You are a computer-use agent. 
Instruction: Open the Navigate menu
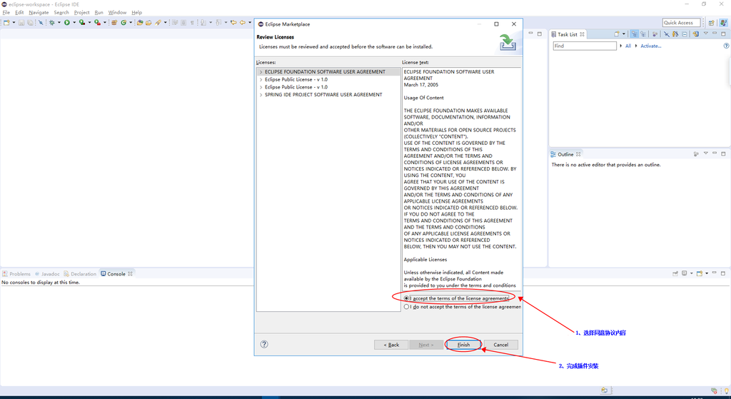[x=39, y=12]
